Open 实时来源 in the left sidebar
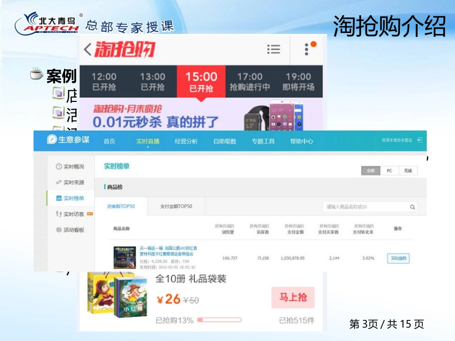The height and width of the screenshot is (341, 455). [70, 182]
